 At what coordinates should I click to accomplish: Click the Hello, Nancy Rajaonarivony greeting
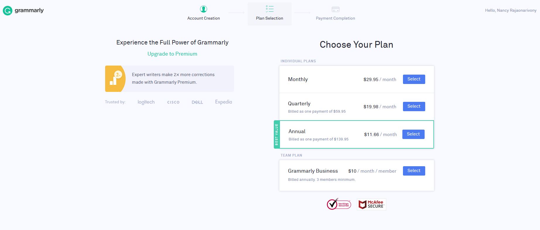(511, 10)
